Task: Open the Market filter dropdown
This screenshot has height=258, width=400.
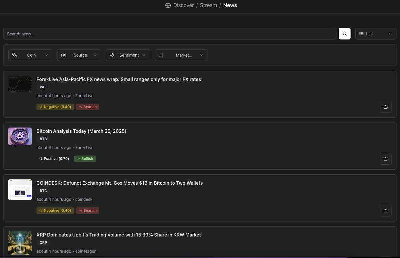Action: 181,55
